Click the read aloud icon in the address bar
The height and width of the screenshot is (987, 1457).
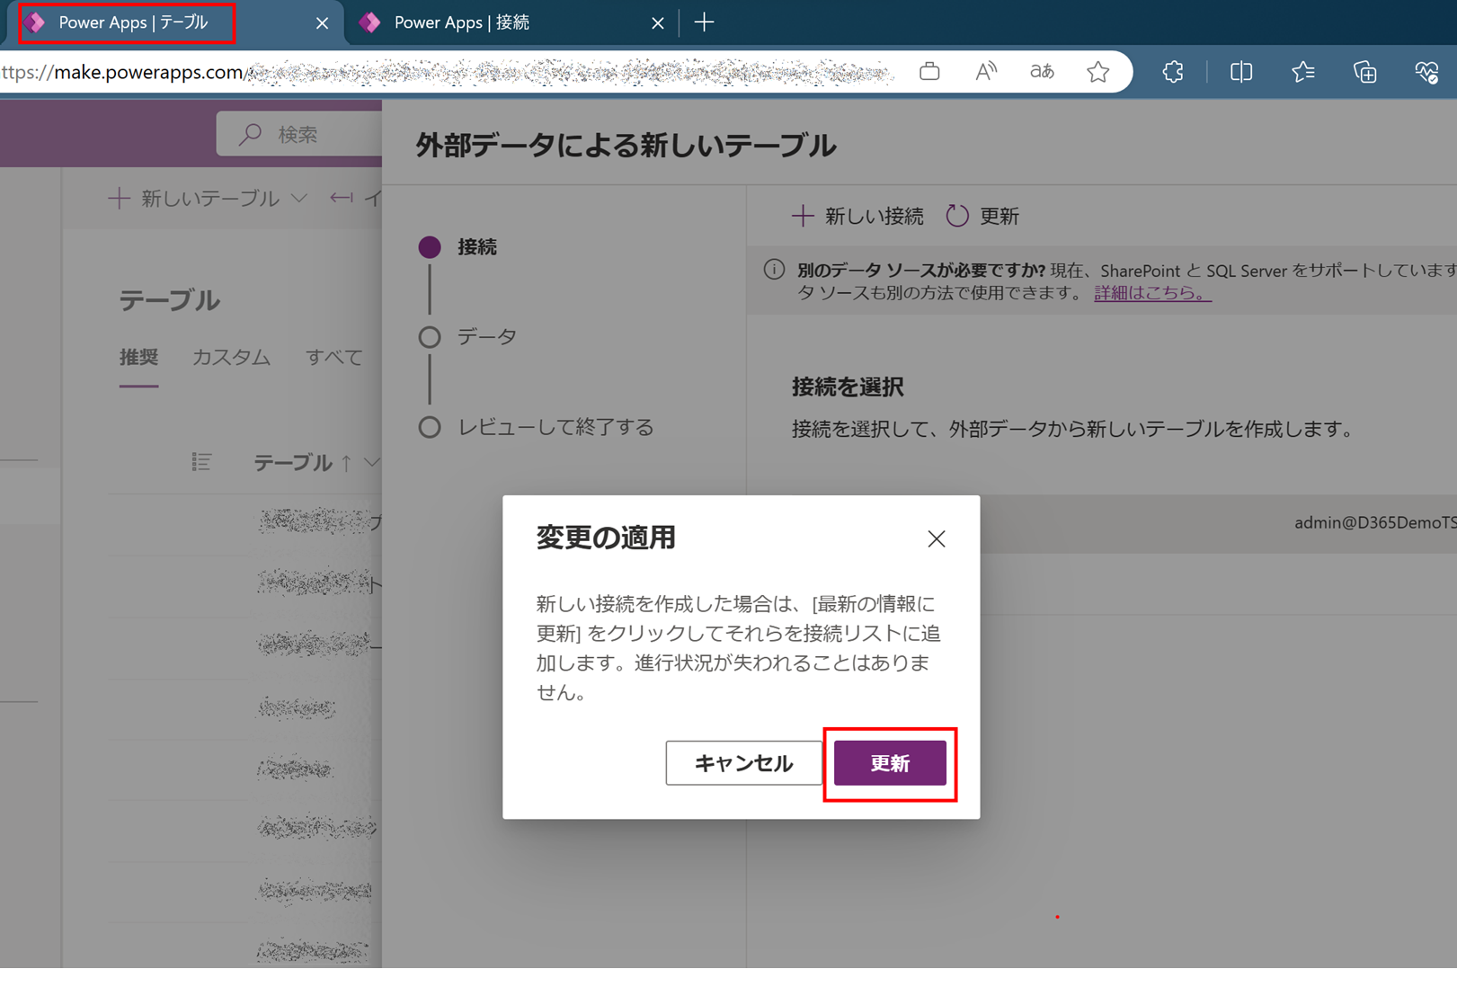pos(984,72)
